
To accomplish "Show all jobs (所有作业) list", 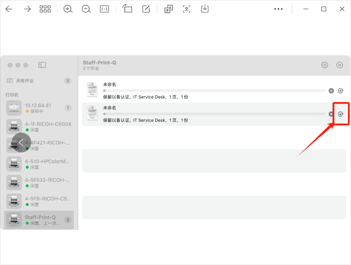I will pyautogui.click(x=26, y=81).
